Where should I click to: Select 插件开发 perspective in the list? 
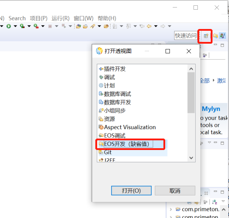[x=115, y=69]
